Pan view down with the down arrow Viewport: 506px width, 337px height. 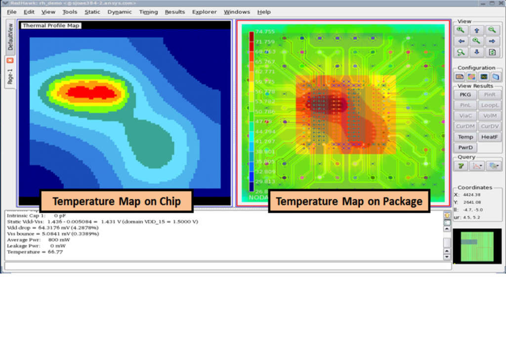coord(477,52)
